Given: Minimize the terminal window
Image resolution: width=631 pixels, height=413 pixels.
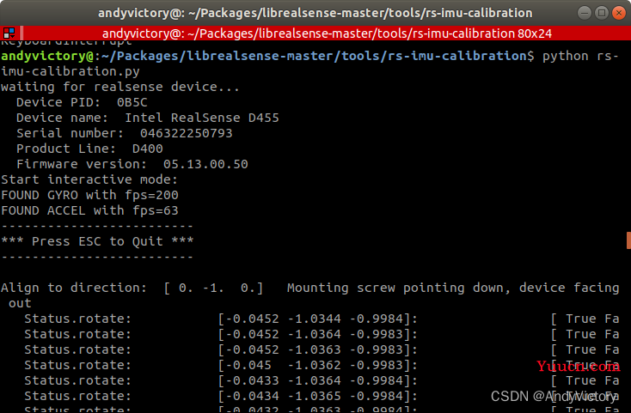Looking at the screenshot, I should pos(584,13).
